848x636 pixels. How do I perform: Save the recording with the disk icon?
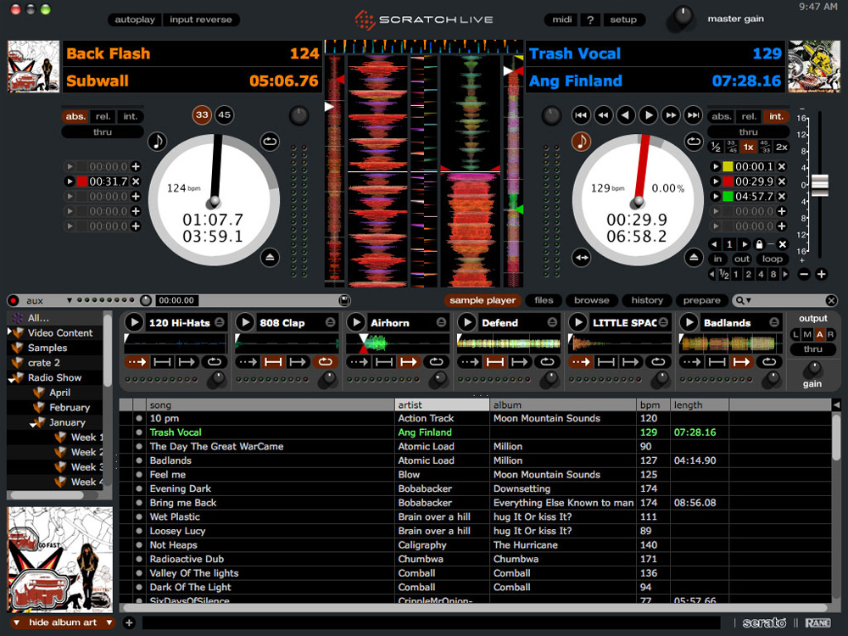pos(344,300)
